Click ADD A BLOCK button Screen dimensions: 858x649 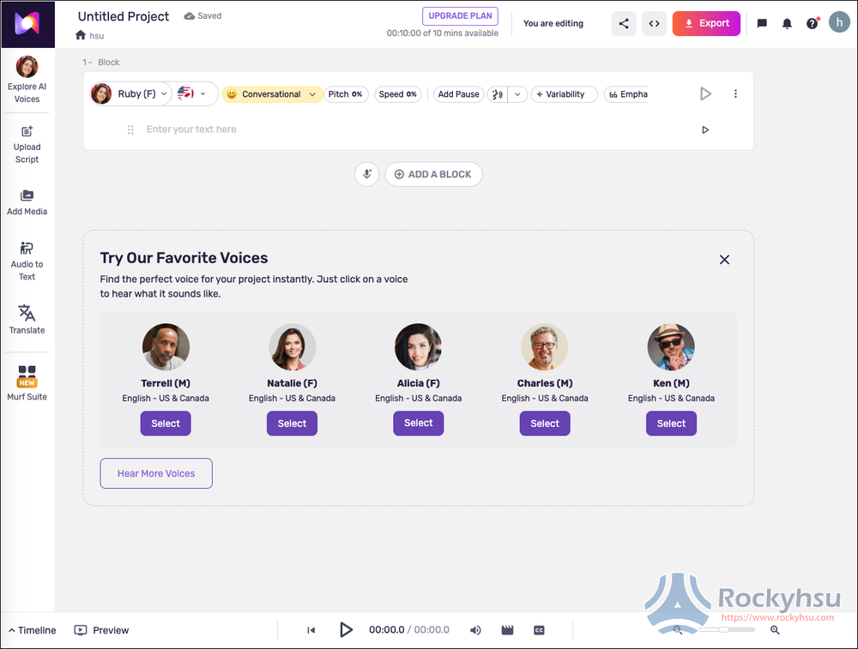point(433,174)
